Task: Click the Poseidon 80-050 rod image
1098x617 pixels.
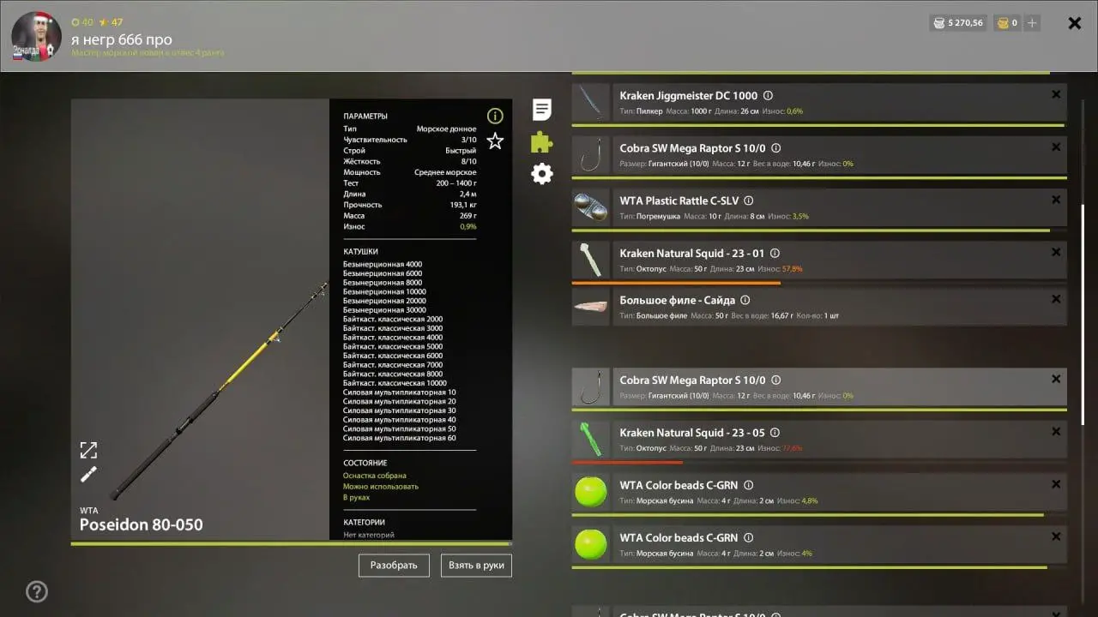Action: [219, 392]
